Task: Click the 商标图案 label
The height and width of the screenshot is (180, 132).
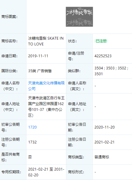Action: (x=9, y=17)
